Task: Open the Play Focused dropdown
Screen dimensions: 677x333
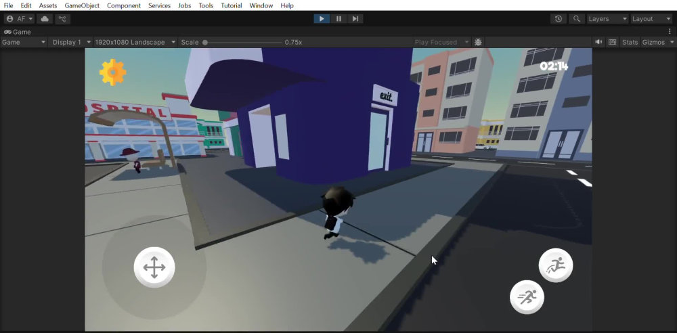Action: click(x=441, y=43)
